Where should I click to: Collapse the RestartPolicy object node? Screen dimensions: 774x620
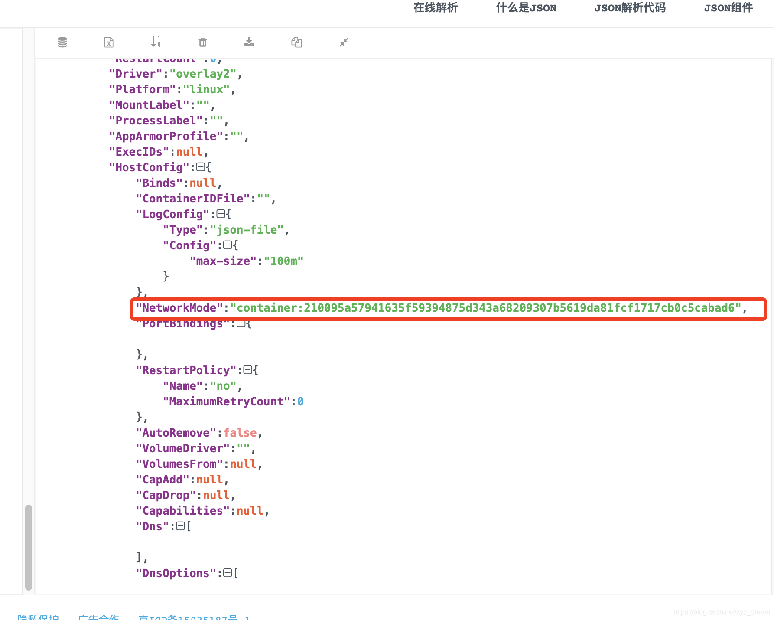[x=247, y=370]
